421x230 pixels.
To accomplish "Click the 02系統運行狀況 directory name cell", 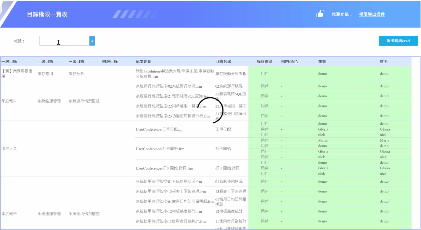I will tap(229, 86).
